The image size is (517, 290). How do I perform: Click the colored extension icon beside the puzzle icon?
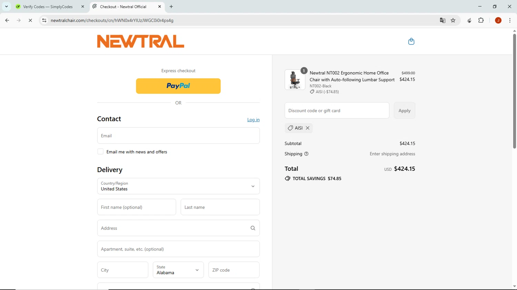click(469, 20)
